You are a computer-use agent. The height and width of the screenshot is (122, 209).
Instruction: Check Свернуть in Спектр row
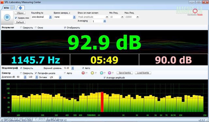(x=21, y=73)
